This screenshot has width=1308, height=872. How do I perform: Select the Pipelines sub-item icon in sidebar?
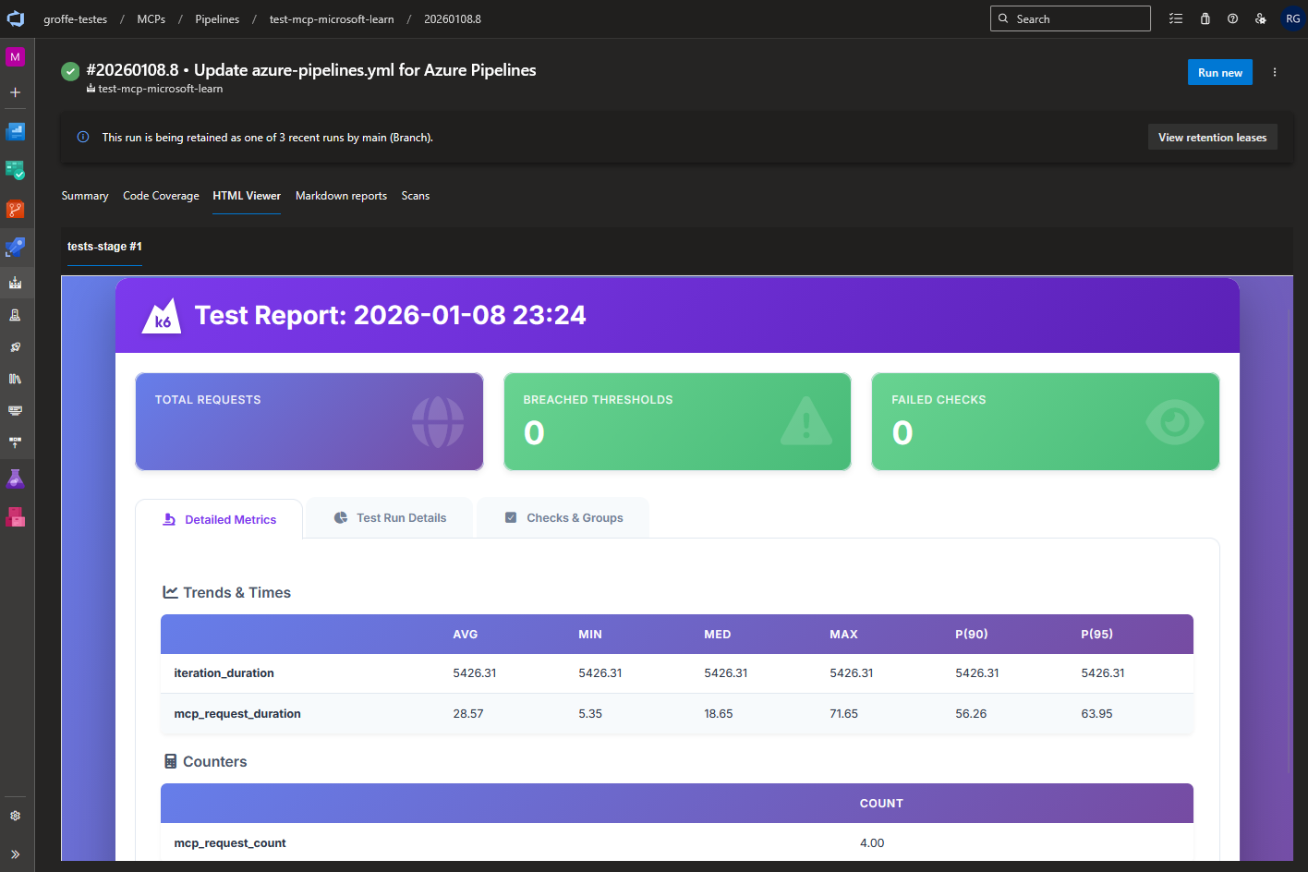15,283
